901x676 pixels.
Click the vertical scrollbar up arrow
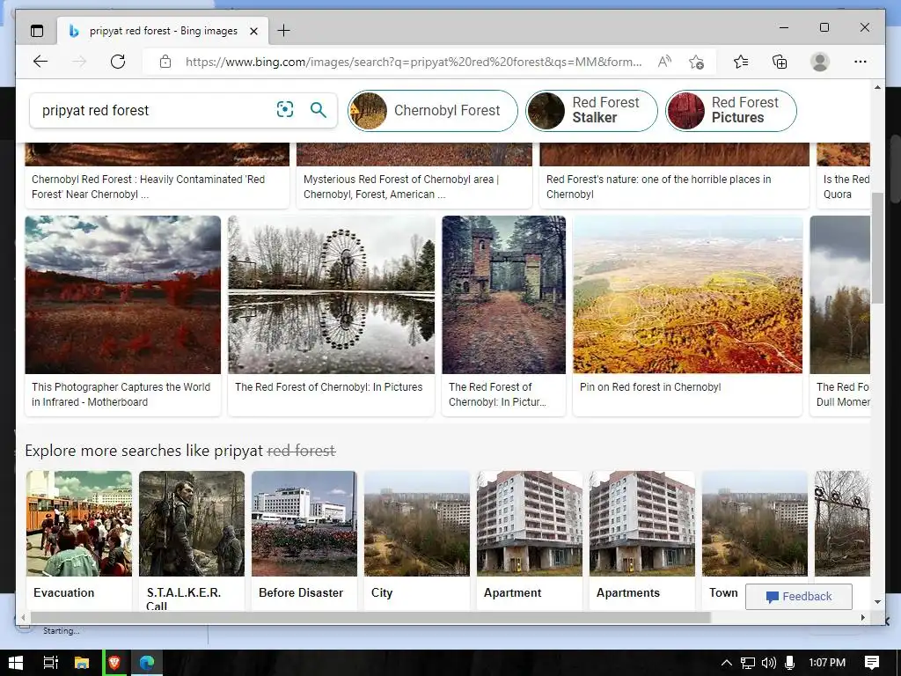(877, 87)
